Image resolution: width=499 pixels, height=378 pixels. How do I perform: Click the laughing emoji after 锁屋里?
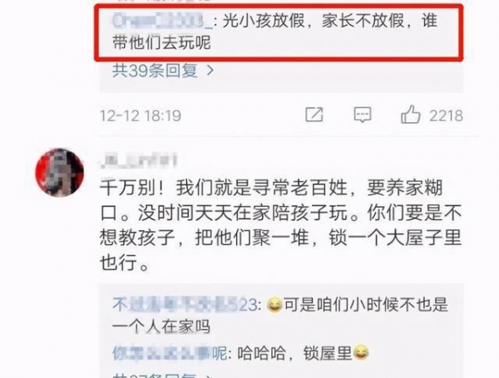361,353
